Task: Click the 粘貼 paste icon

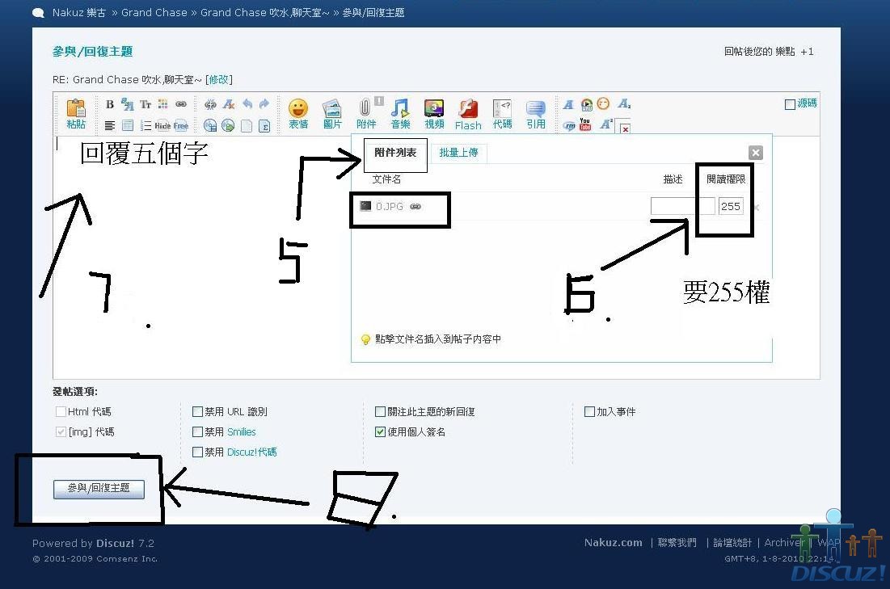Action: [x=76, y=113]
